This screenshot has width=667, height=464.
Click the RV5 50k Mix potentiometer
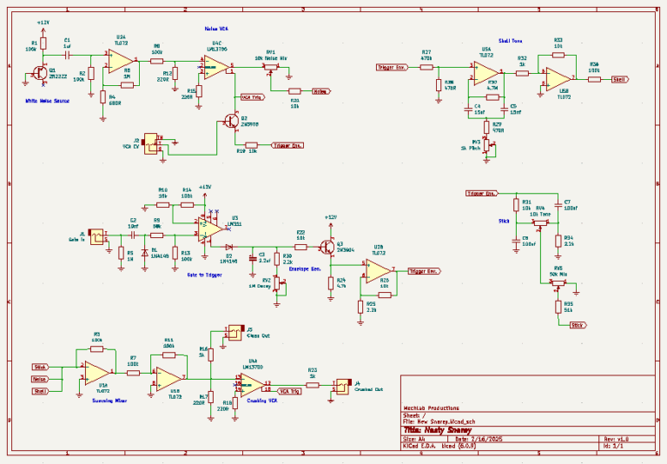[x=558, y=282]
